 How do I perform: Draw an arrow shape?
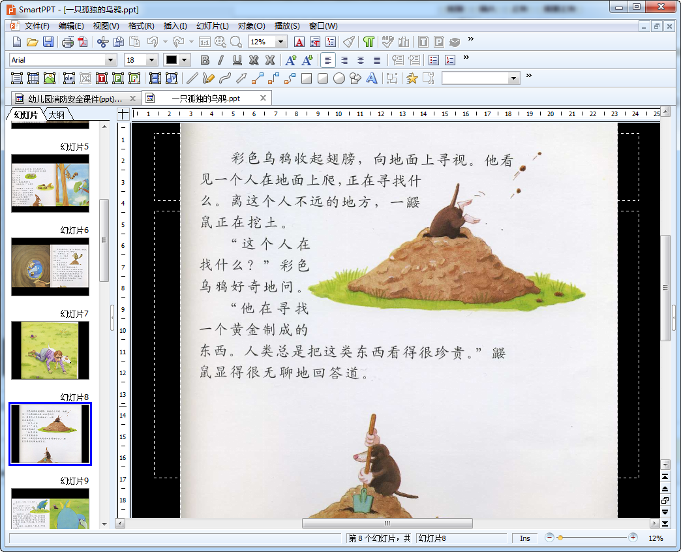click(x=241, y=78)
